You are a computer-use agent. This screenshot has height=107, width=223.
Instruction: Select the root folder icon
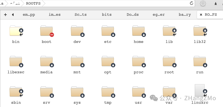tap(169, 61)
